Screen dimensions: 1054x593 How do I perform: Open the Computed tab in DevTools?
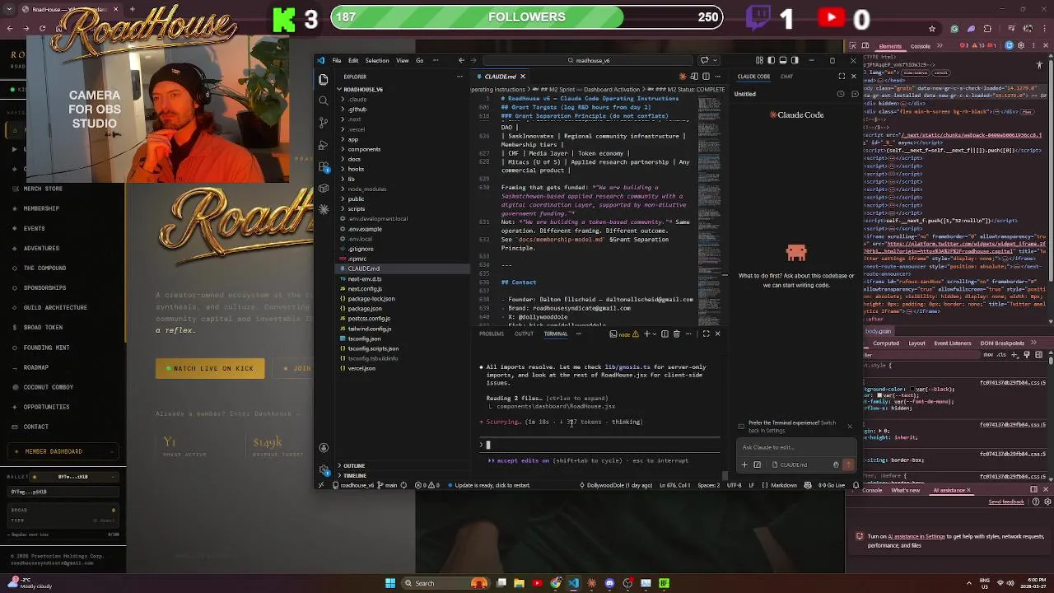(886, 343)
